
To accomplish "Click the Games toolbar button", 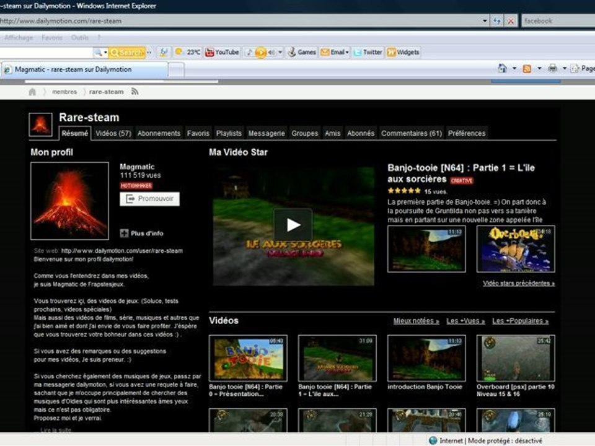I will point(302,52).
